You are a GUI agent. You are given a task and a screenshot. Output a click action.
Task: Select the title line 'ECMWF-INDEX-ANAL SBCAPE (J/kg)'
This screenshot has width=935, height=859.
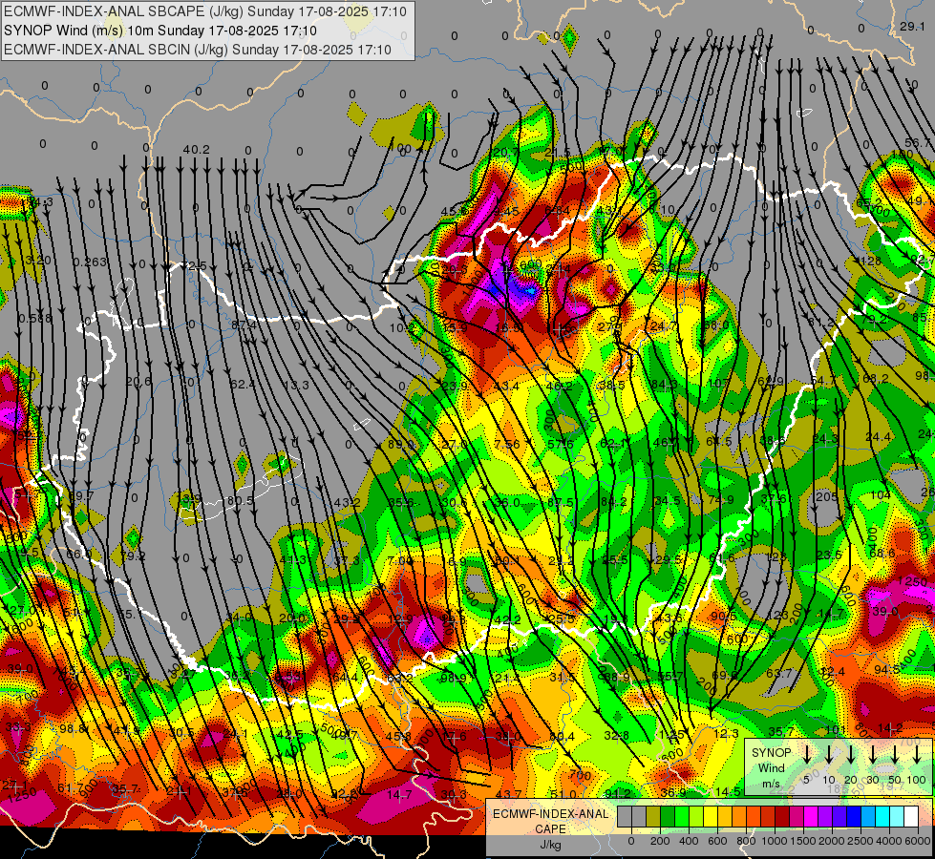[x=205, y=11]
